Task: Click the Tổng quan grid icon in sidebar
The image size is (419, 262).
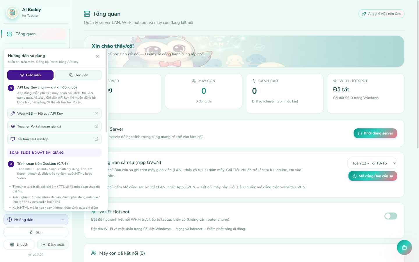Action: click(10, 34)
